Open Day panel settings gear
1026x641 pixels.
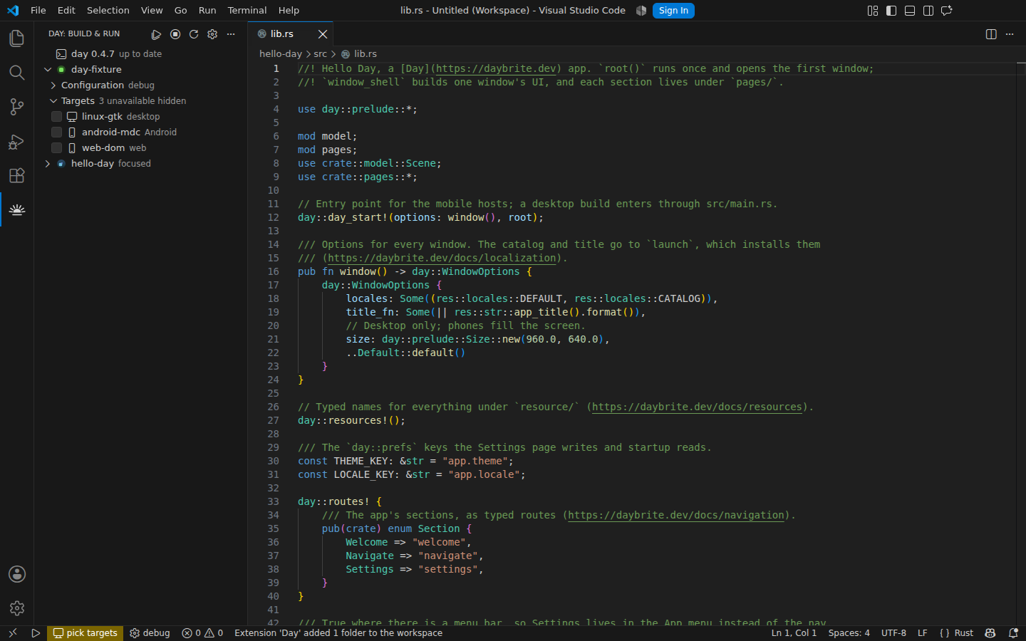[212, 34]
